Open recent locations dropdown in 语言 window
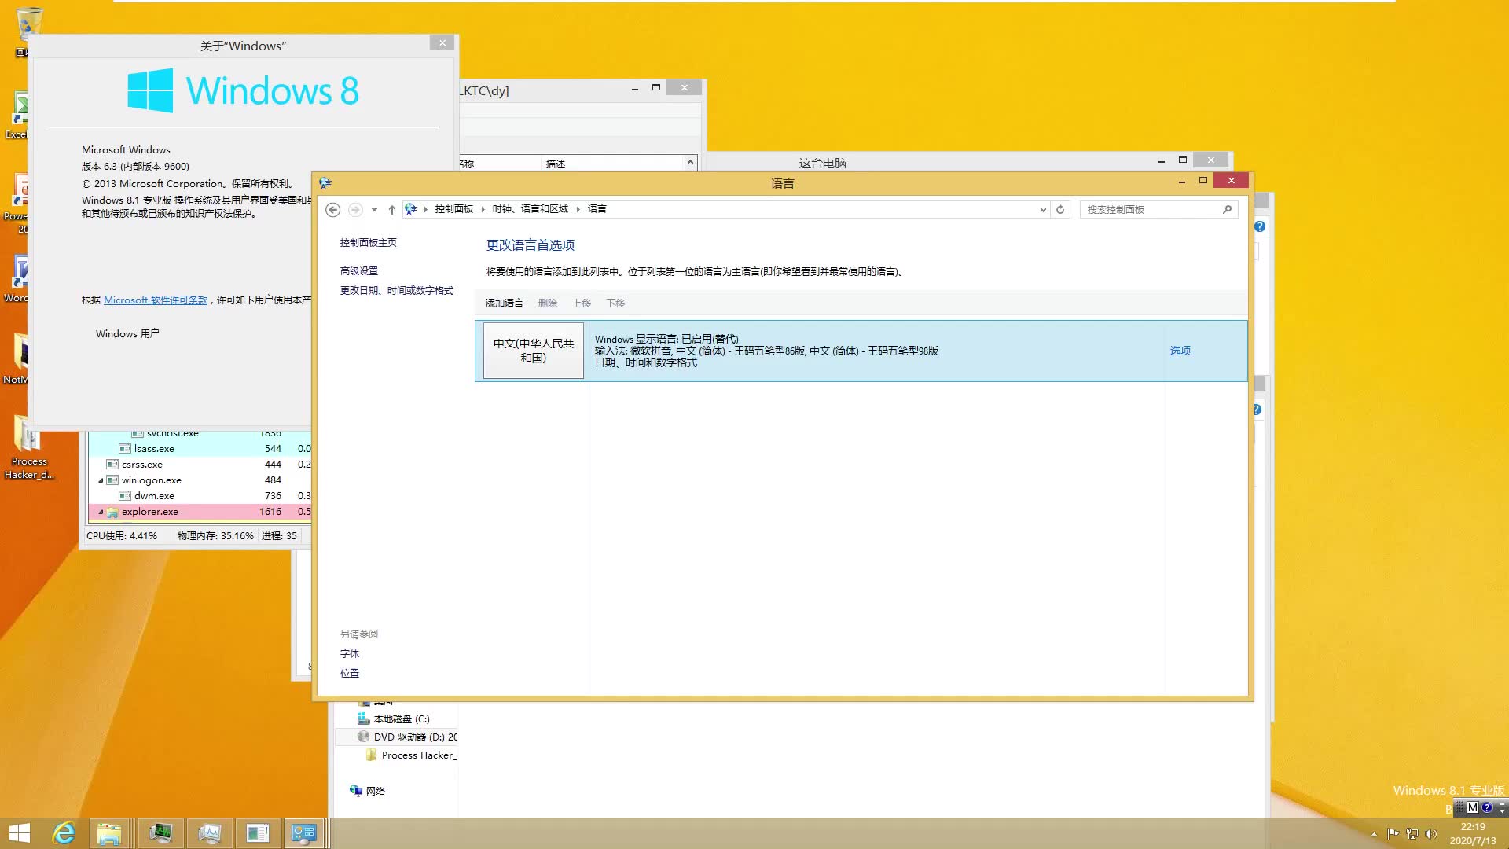This screenshot has height=849, width=1509. pyautogui.click(x=374, y=209)
